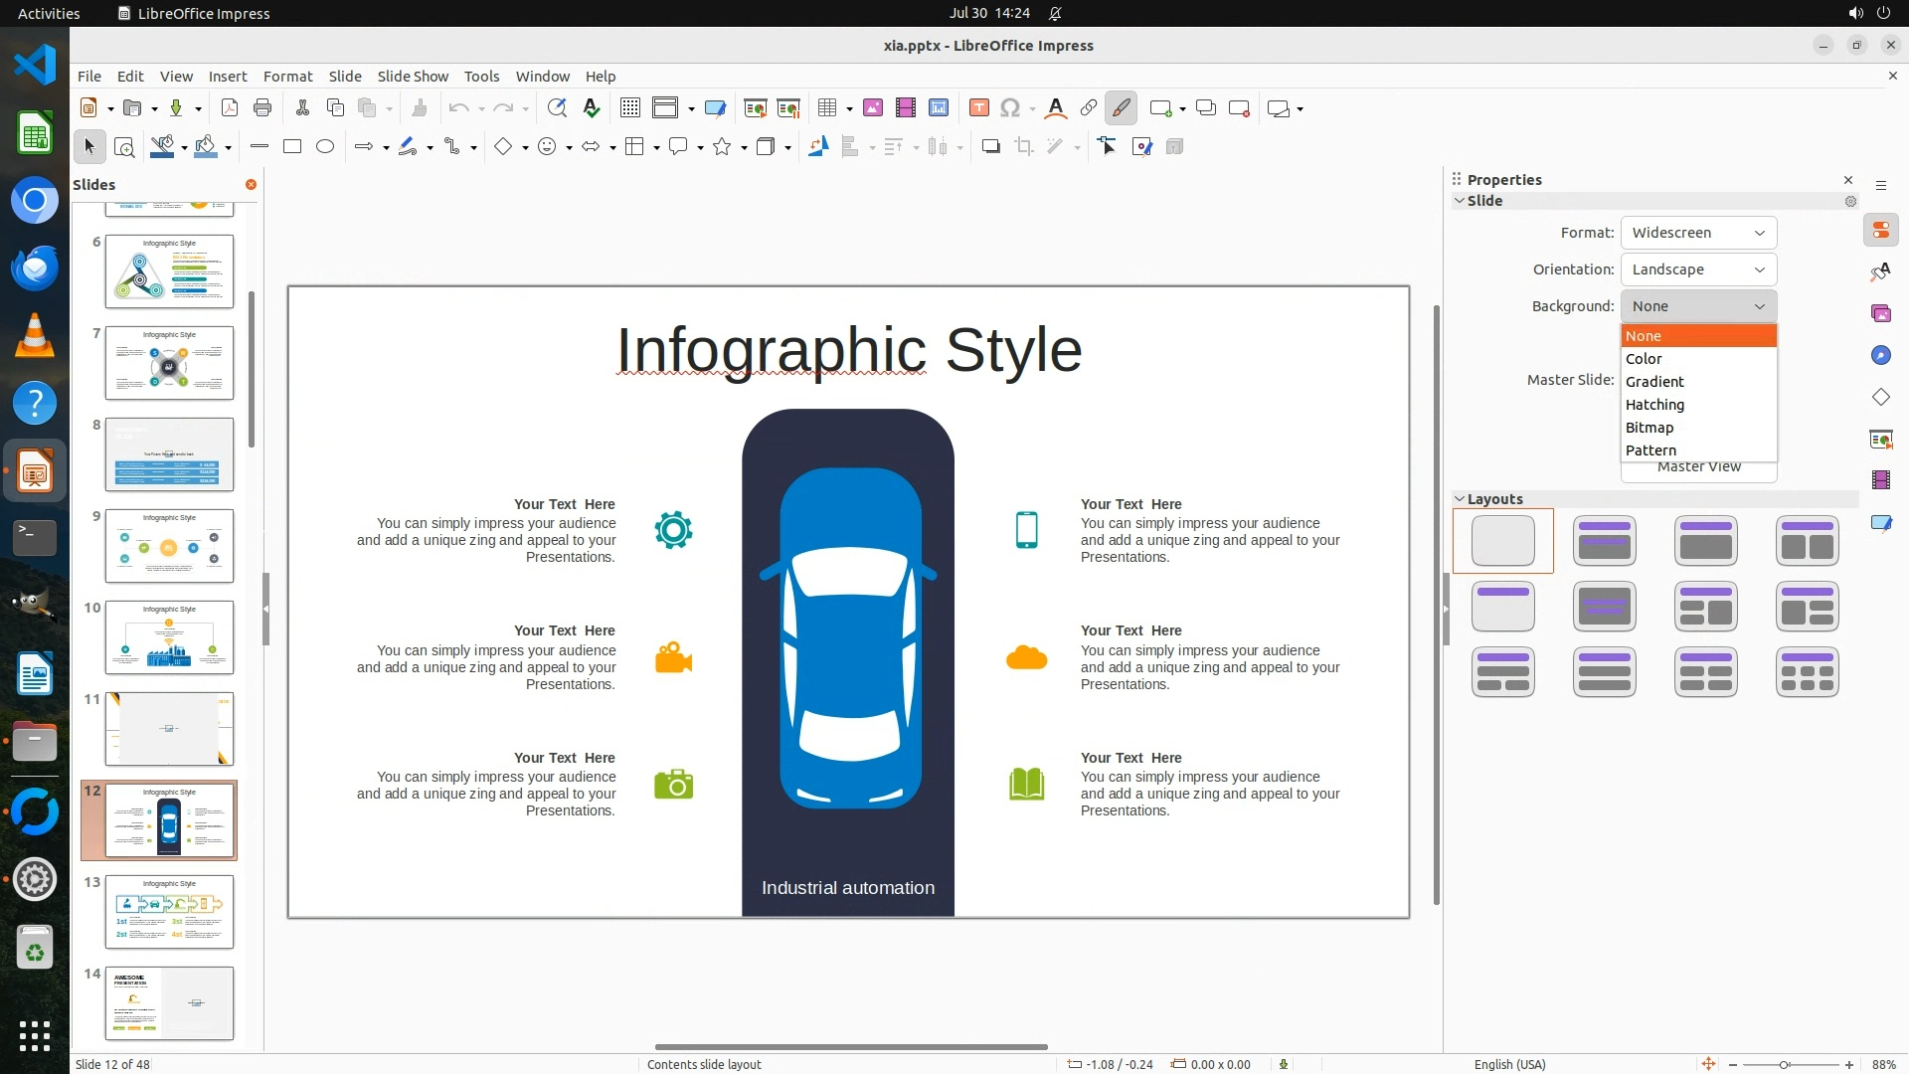The height and width of the screenshot is (1074, 1909).
Task: Click the Start from First Slide icon
Action: pos(756,108)
